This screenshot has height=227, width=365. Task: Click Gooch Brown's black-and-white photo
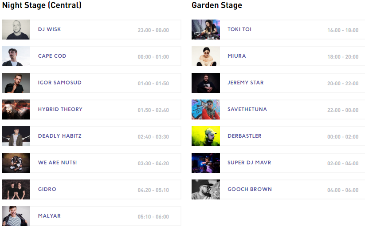pos(206,190)
